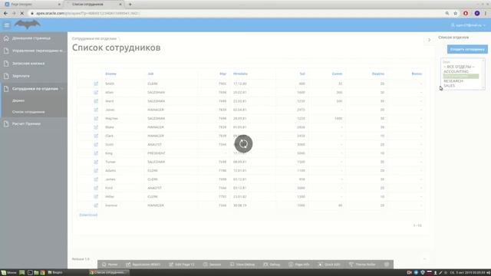
Task: Sort by the Hiredate column header
Action: click(x=240, y=74)
